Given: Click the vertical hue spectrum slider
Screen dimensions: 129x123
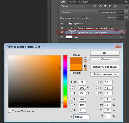Looking at the screenshot, I should (65, 81).
